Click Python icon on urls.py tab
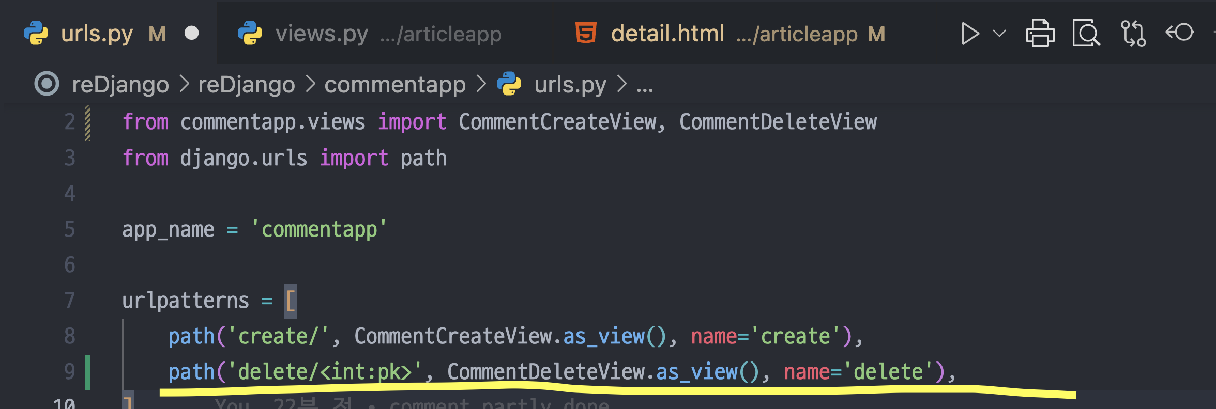Image resolution: width=1216 pixels, height=409 pixels. (36, 33)
